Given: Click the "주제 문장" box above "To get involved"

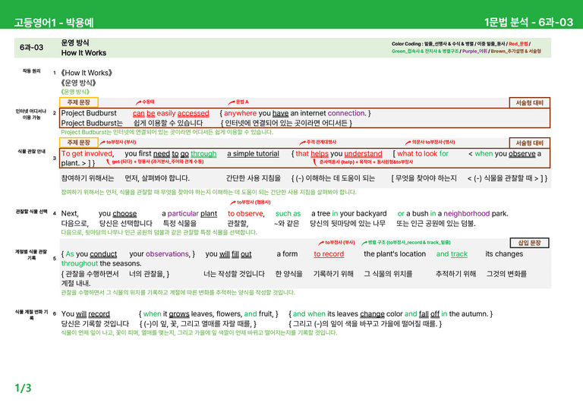Looking at the screenshot, I should tap(79, 143).
